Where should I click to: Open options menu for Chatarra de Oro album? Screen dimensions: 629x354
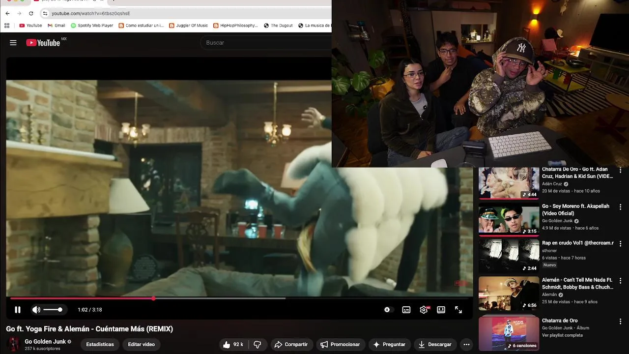(621, 322)
